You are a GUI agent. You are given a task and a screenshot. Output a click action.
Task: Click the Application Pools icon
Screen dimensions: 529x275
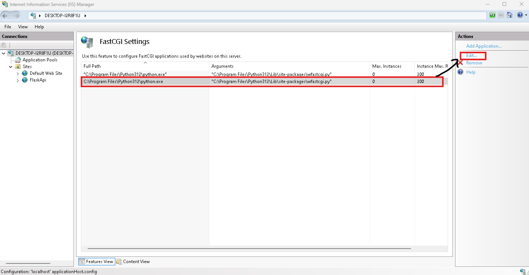point(18,60)
